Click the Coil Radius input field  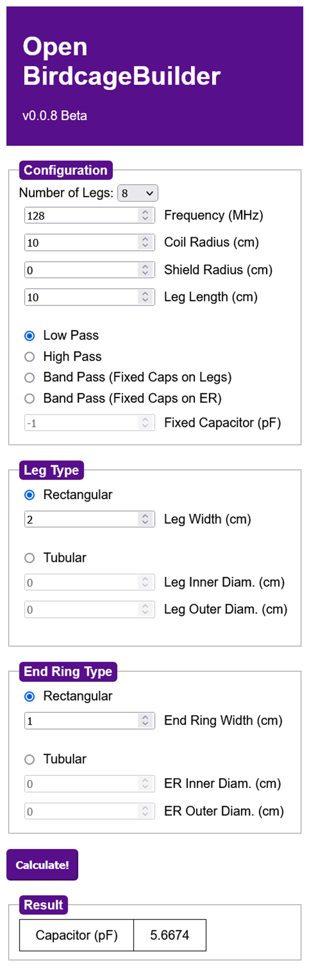coord(90,243)
